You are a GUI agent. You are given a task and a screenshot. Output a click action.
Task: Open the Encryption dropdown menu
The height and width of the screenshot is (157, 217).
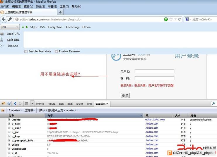56,27
